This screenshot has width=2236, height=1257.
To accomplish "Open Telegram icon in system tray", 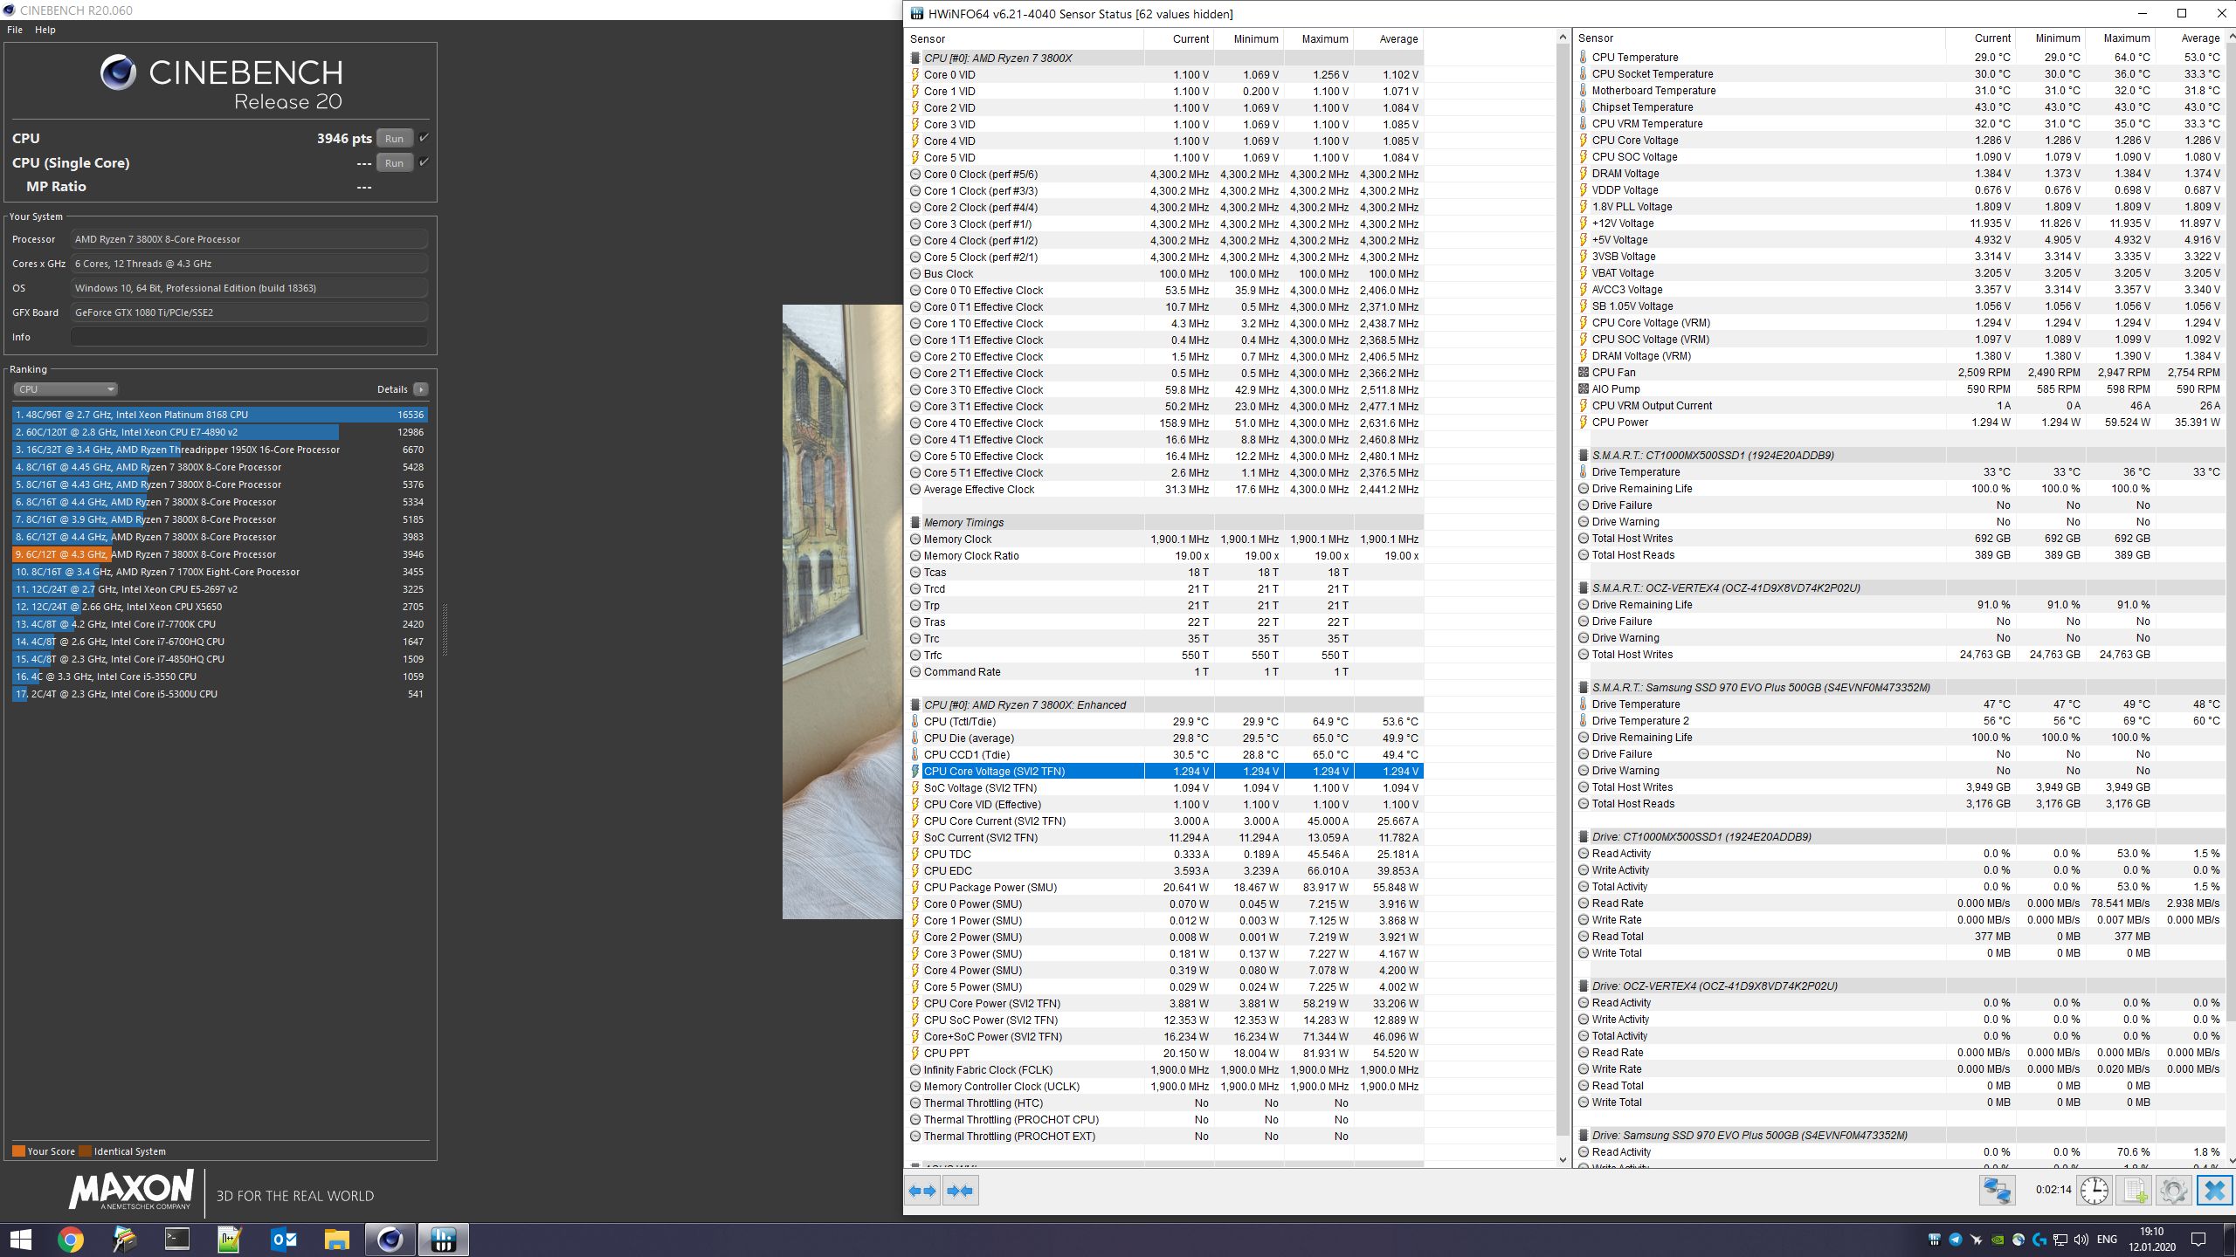I will [x=1956, y=1240].
